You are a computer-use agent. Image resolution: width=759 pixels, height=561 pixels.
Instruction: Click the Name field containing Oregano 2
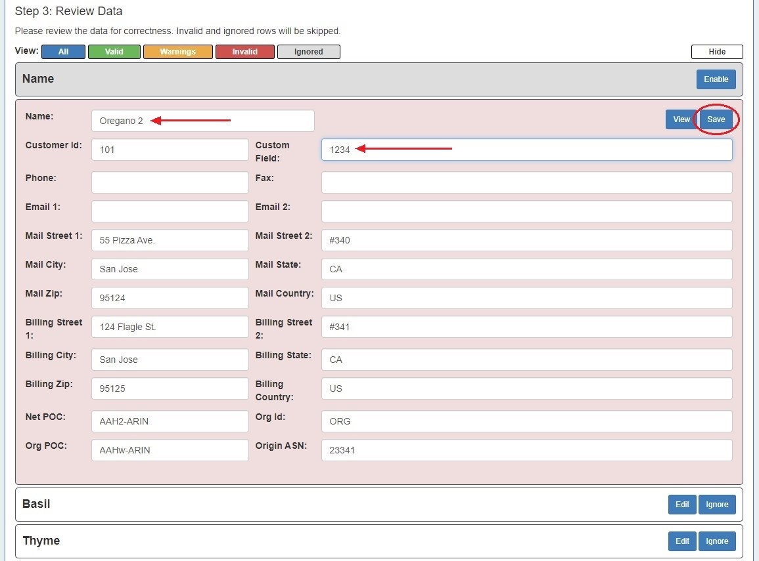click(202, 121)
